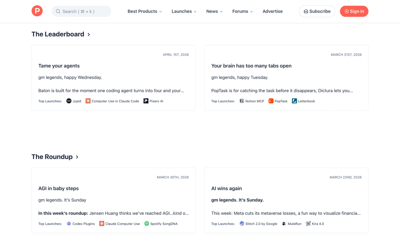
Task: Click 'gm legends, happy Tuesday.' text
Action: 240,77
